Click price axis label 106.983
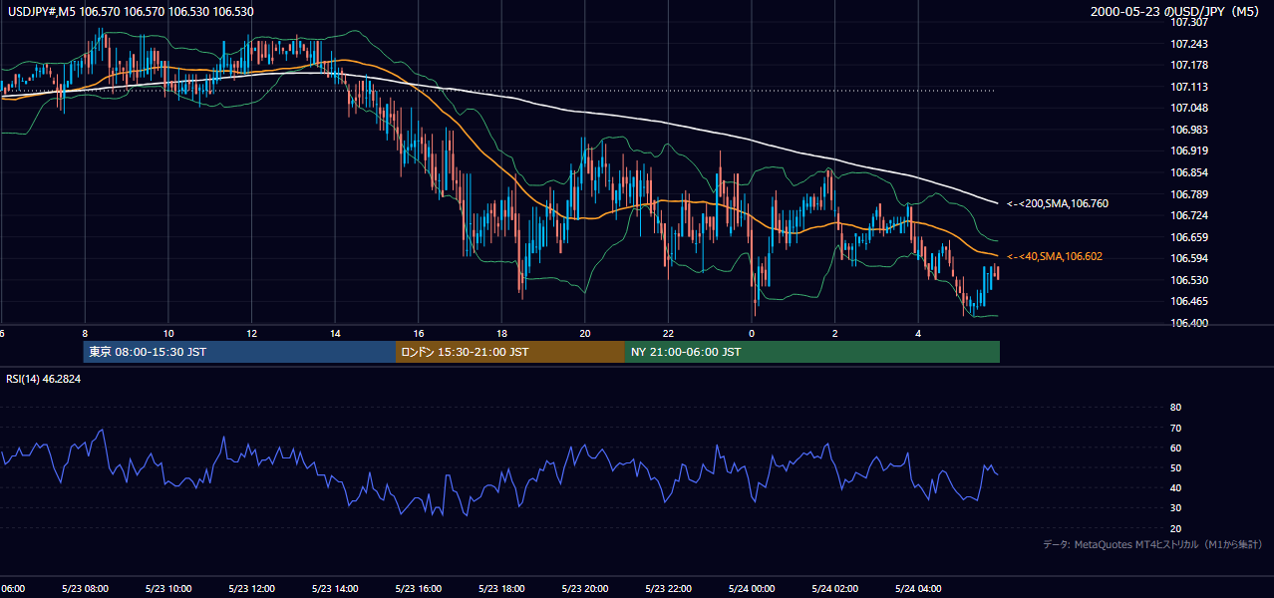 pyautogui.click(x=1188, y=130)
